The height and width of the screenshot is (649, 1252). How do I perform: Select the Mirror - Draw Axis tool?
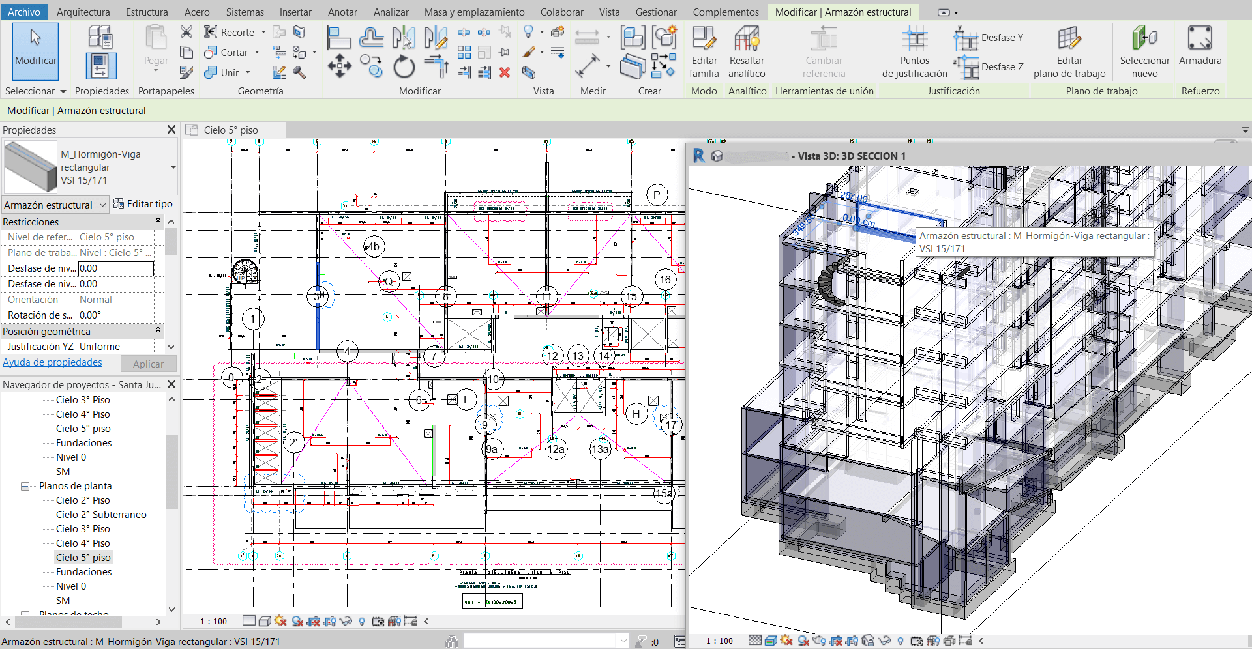(435, 38)
